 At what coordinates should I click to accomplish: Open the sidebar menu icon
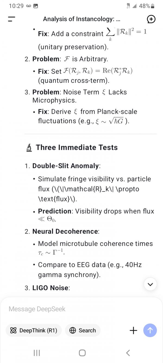pyautogui.click(x=11, y=19)
